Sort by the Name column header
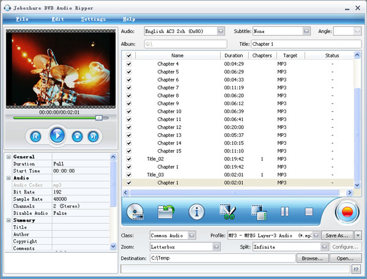Screen dimensions: 367x279 [x=177, y=56]
